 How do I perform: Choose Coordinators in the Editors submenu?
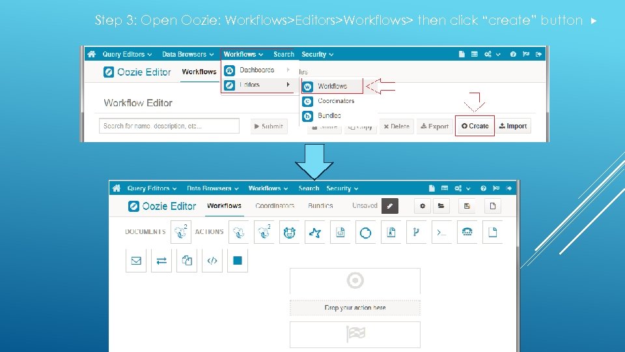tap(335, 101)
